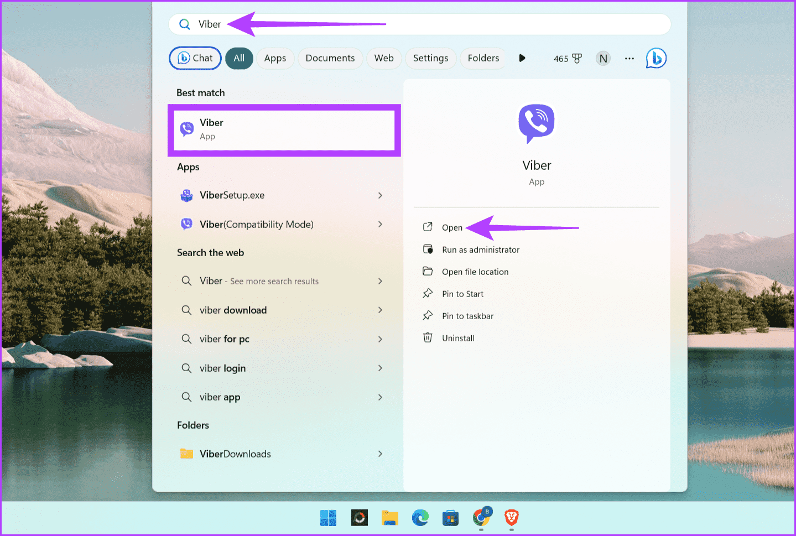Show more filters with the arrow button

[x=522, y=58]
